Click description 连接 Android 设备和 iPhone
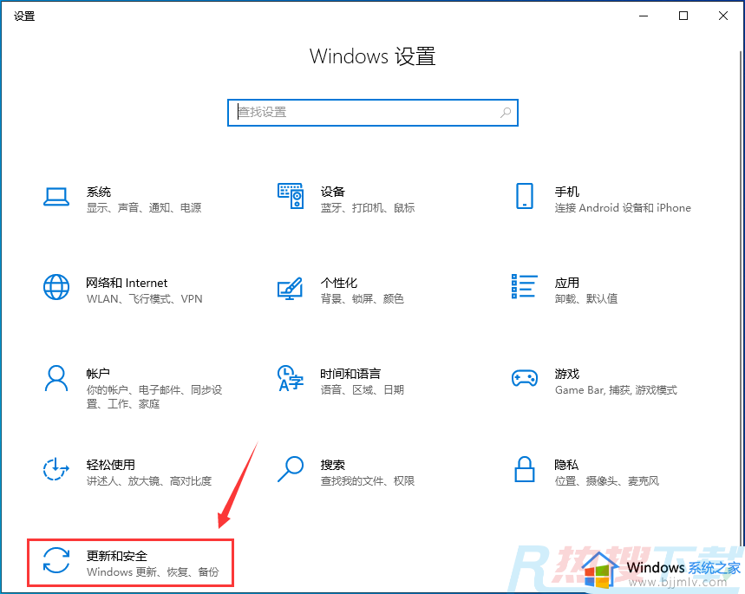 coord(623,208)
